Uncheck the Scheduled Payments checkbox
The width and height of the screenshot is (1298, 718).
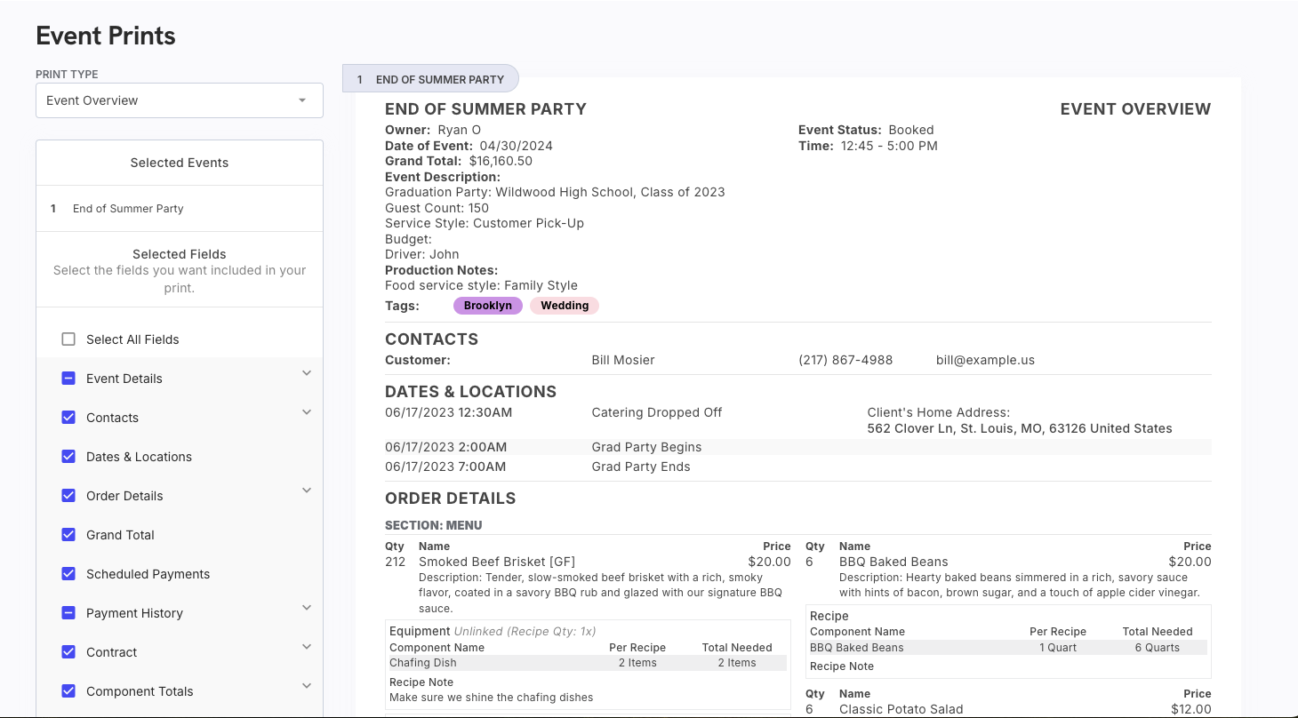(x=68, y=574)
